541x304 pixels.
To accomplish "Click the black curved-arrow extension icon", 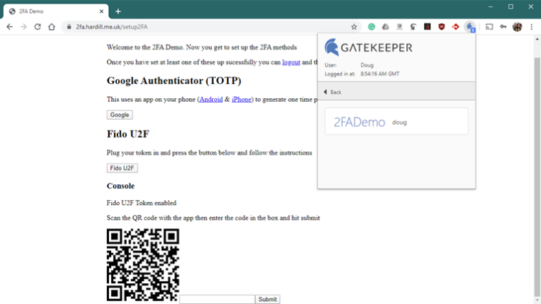I will point(413,27).
